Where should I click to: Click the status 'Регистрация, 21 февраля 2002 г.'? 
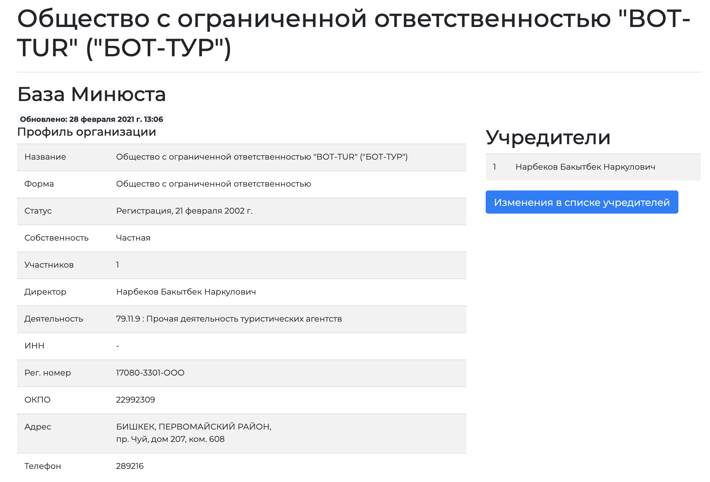[x=184, y=211]
